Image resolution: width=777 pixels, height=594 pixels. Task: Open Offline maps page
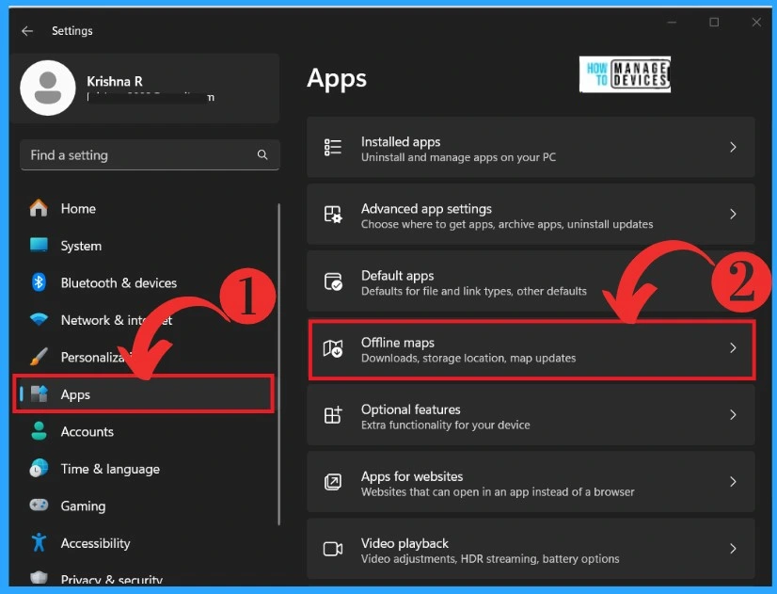pos(531,349)
